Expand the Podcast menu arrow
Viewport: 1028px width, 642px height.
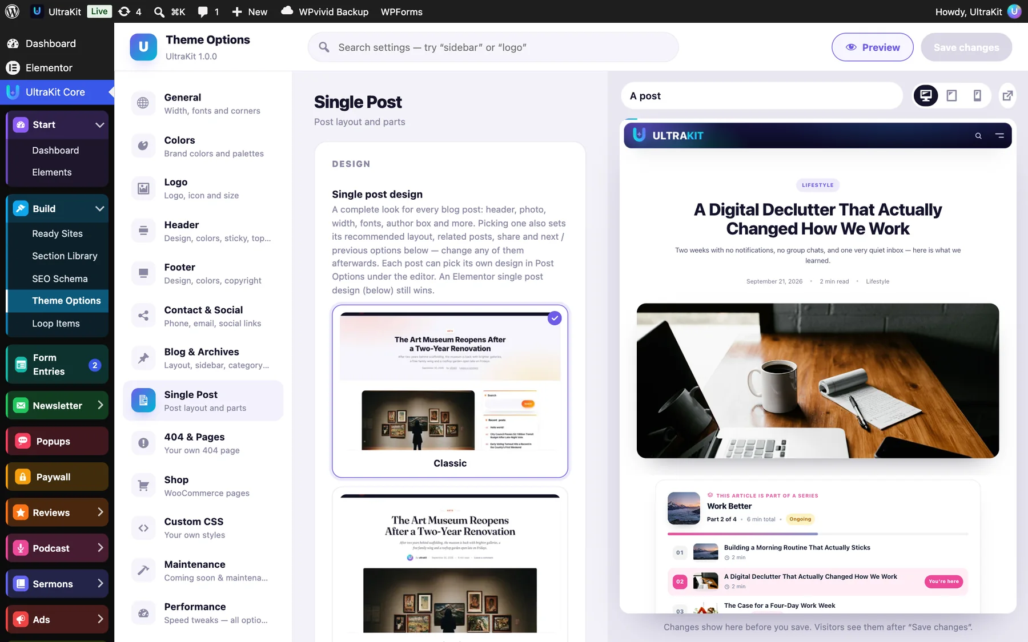(x=101, y=548)
